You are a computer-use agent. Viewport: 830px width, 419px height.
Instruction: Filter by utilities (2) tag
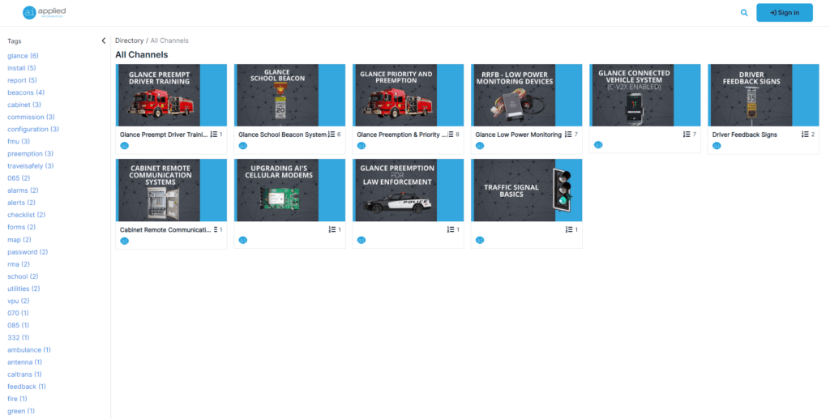(24, 289)
